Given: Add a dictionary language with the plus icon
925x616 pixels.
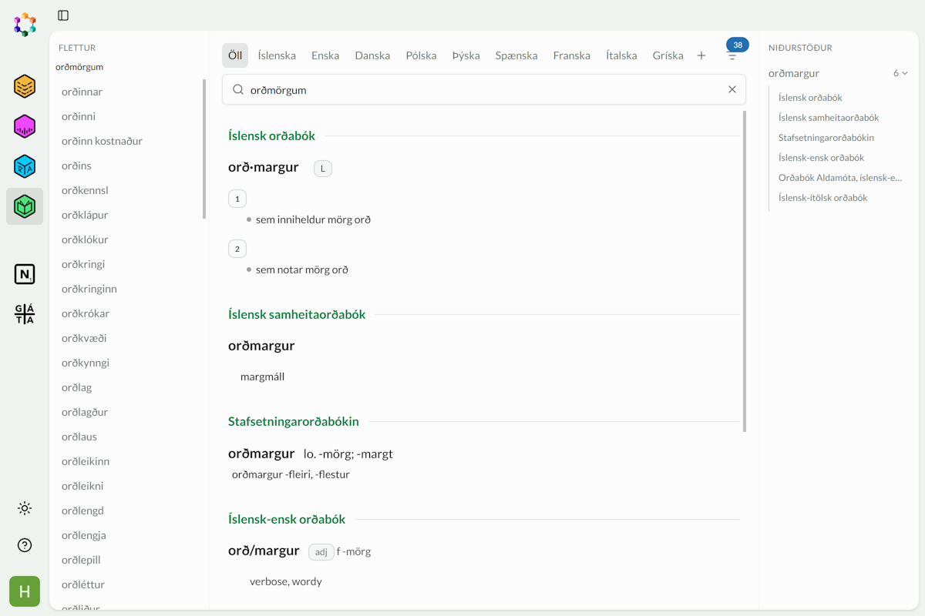Looking at the screenshot, I should coord(701,55).
